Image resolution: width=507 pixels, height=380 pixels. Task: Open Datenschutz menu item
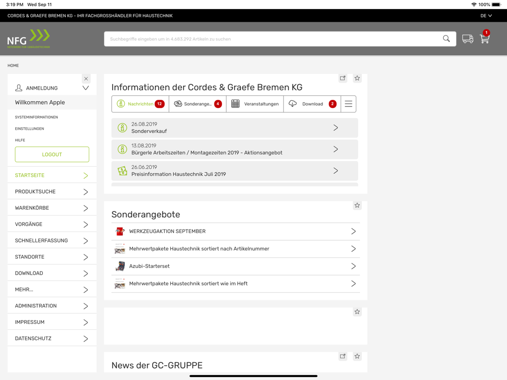(52, 338)
